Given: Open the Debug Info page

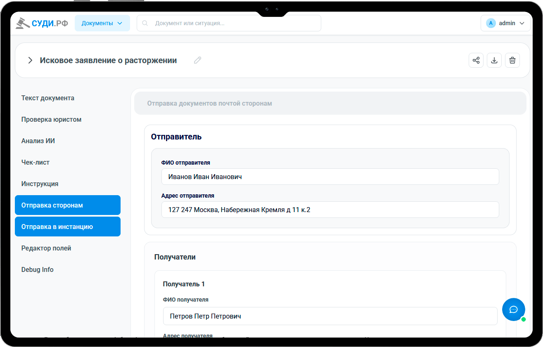Looking at the screenshot, I should click(38, 269).
